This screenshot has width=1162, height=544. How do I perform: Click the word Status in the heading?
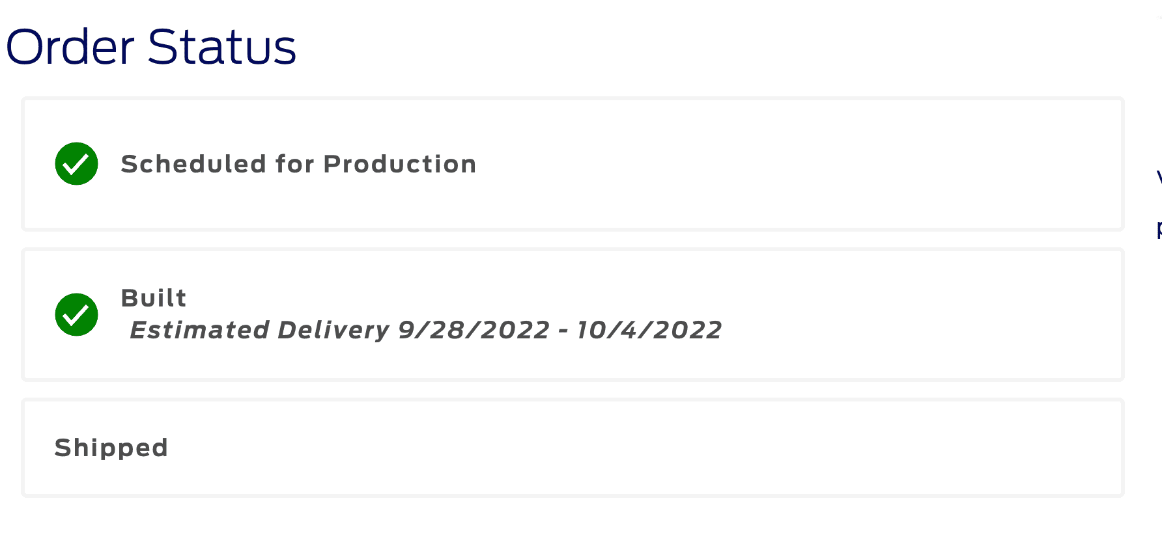pos(222,48)
